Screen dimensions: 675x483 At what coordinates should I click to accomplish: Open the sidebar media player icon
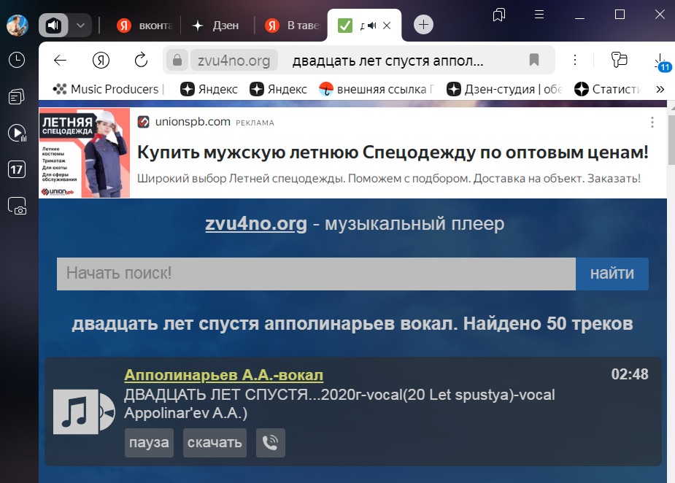tap(17, 133)
